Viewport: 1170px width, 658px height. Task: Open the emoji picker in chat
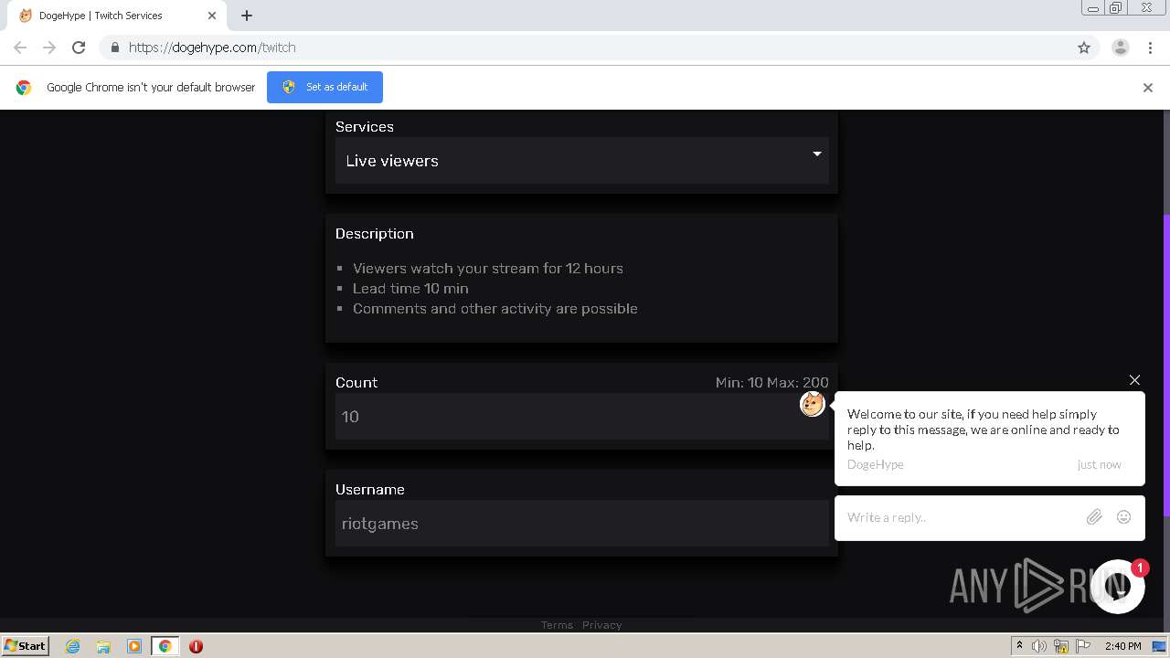(x=1124, y=517)
